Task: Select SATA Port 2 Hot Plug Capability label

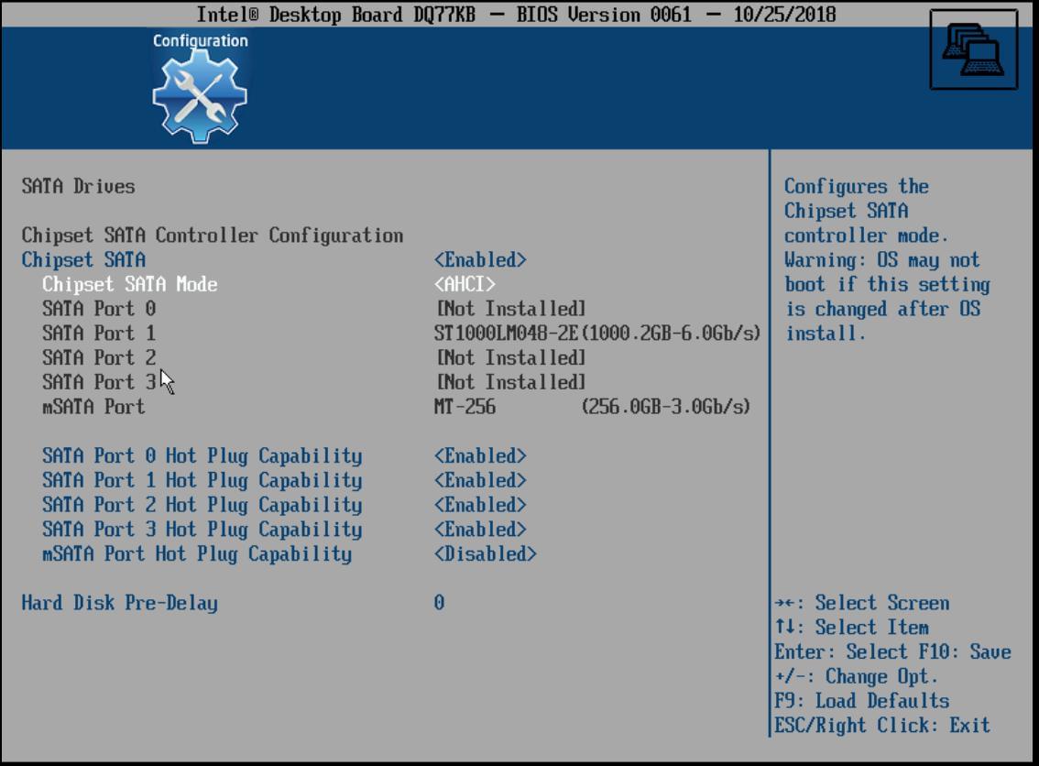Action: point(202,505)
